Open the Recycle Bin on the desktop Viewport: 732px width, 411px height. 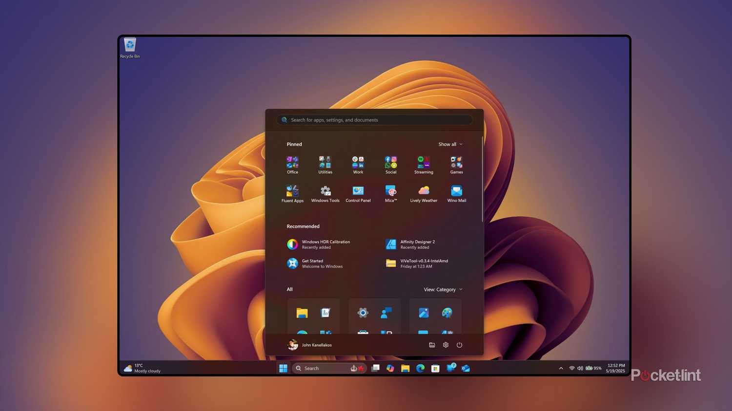[129, 45]
